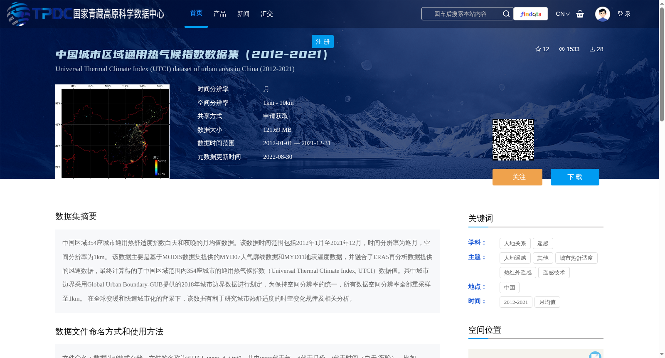Click the TPDC logo in the header

tap(85, 14)
